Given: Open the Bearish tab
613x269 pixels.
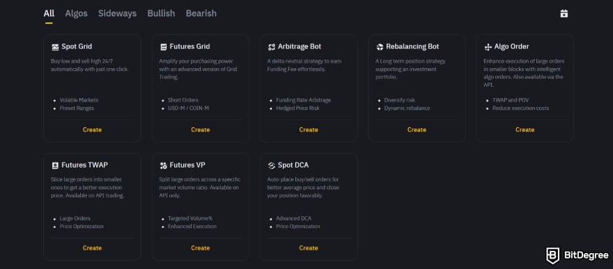Looking at the screenshot, I should 201,14.
